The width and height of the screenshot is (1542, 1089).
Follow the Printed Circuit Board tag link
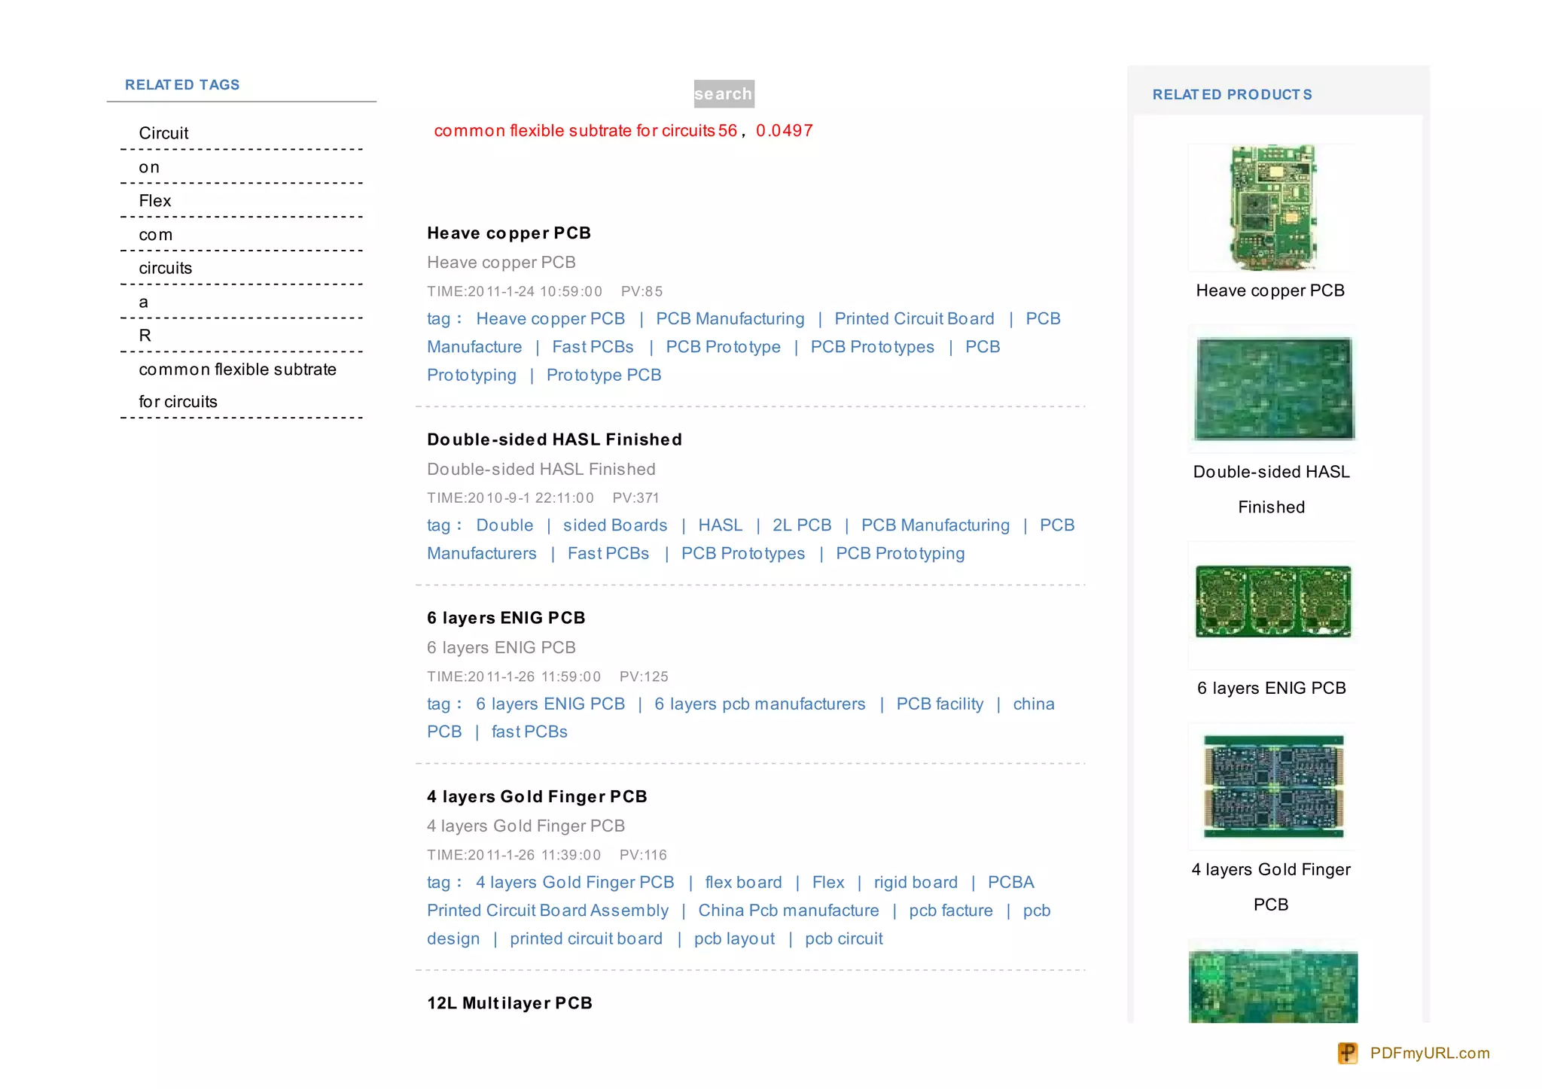tap(914, 319)
